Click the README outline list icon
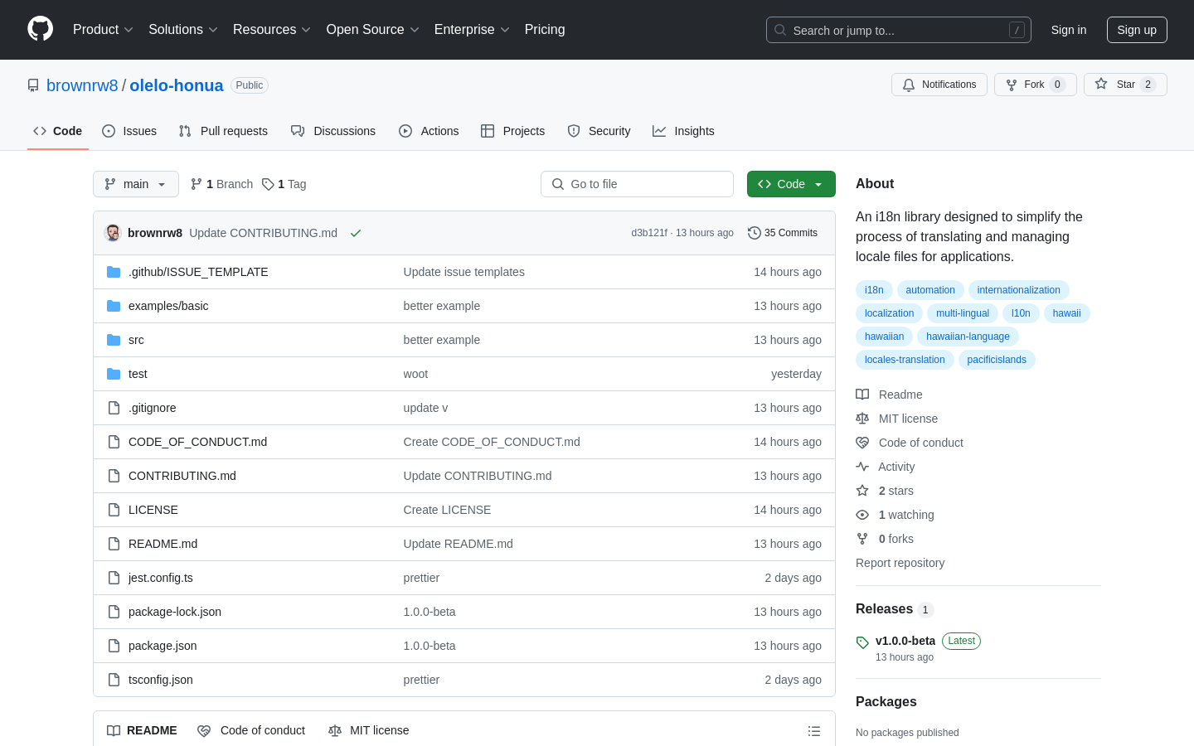Viewport: 1194px width, 746px height. click(x=814, y=731)
